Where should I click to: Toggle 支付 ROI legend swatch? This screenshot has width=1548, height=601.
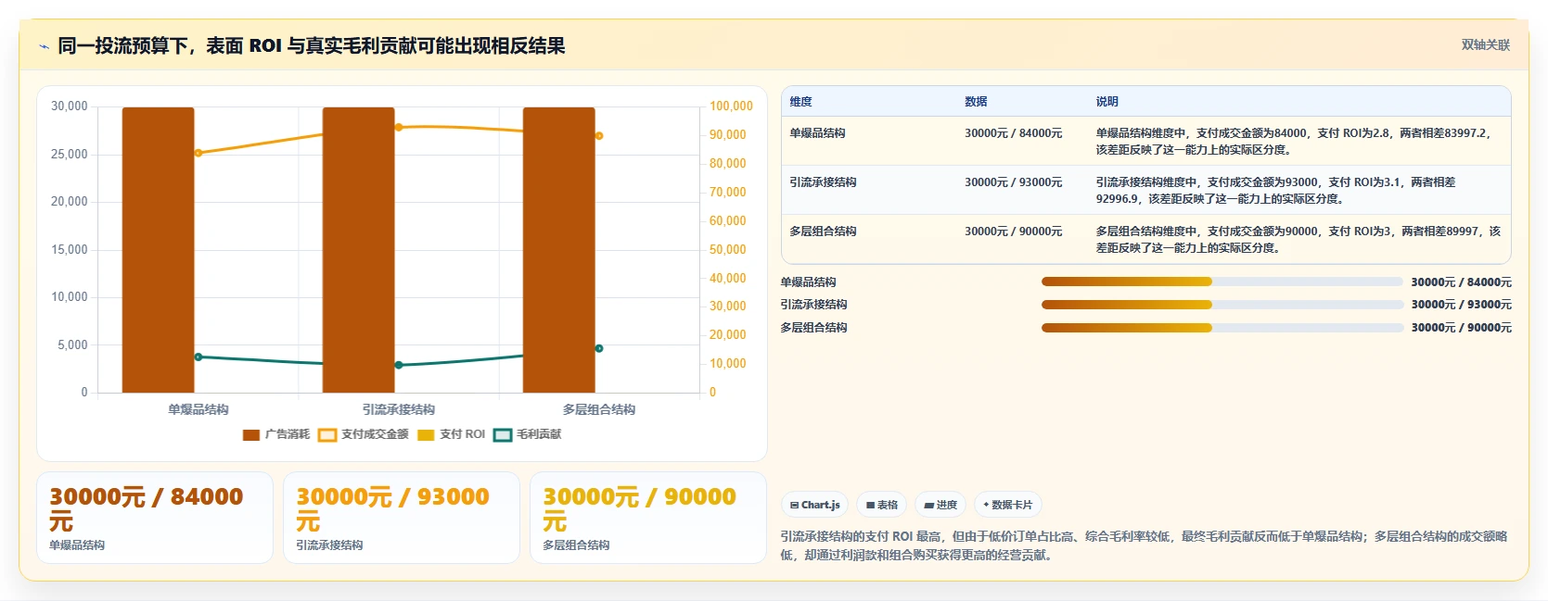pos(426,434)
